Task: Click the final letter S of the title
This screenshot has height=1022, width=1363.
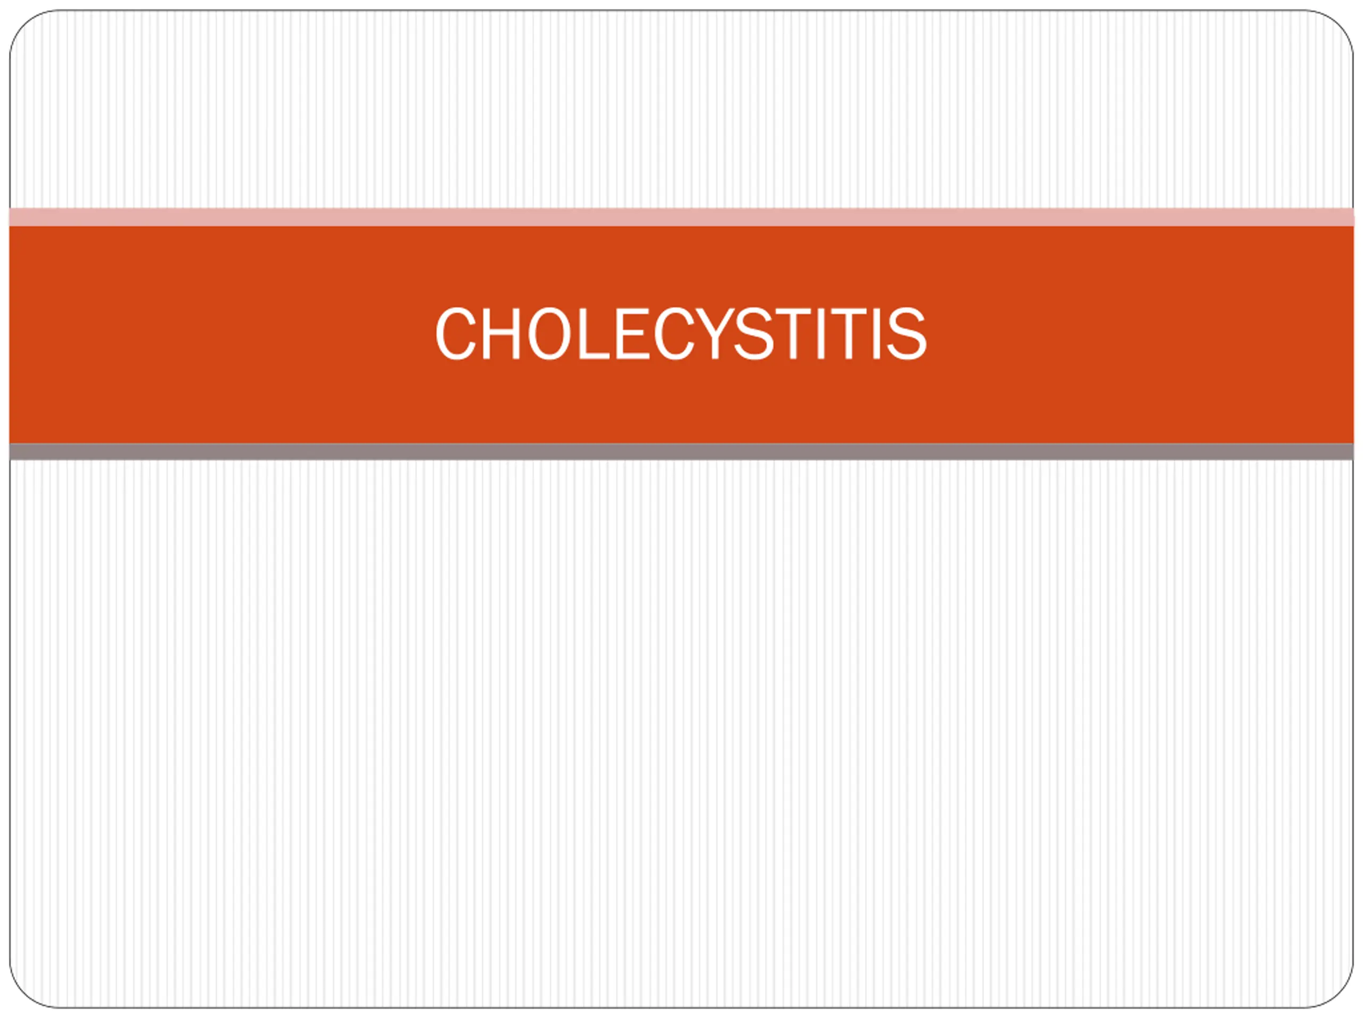Action: (906, 333)
